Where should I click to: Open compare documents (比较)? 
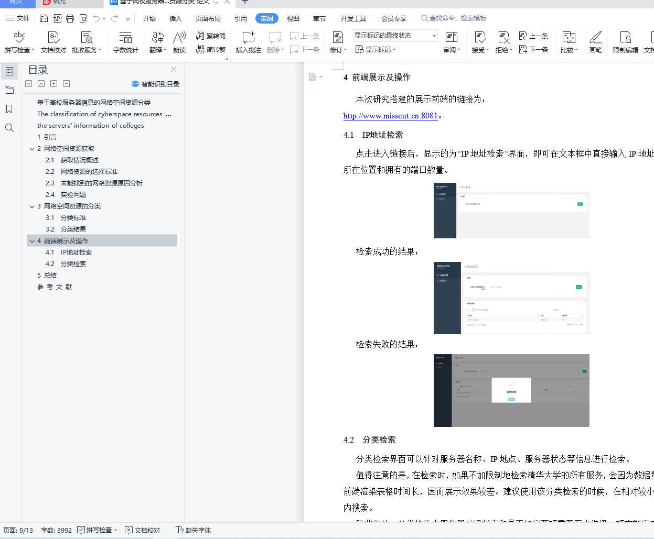click(569, 42)
